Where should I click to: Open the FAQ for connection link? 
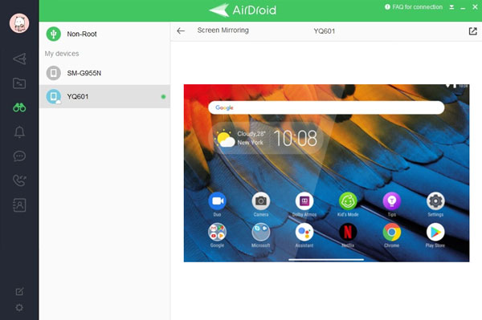pos(414,7)
